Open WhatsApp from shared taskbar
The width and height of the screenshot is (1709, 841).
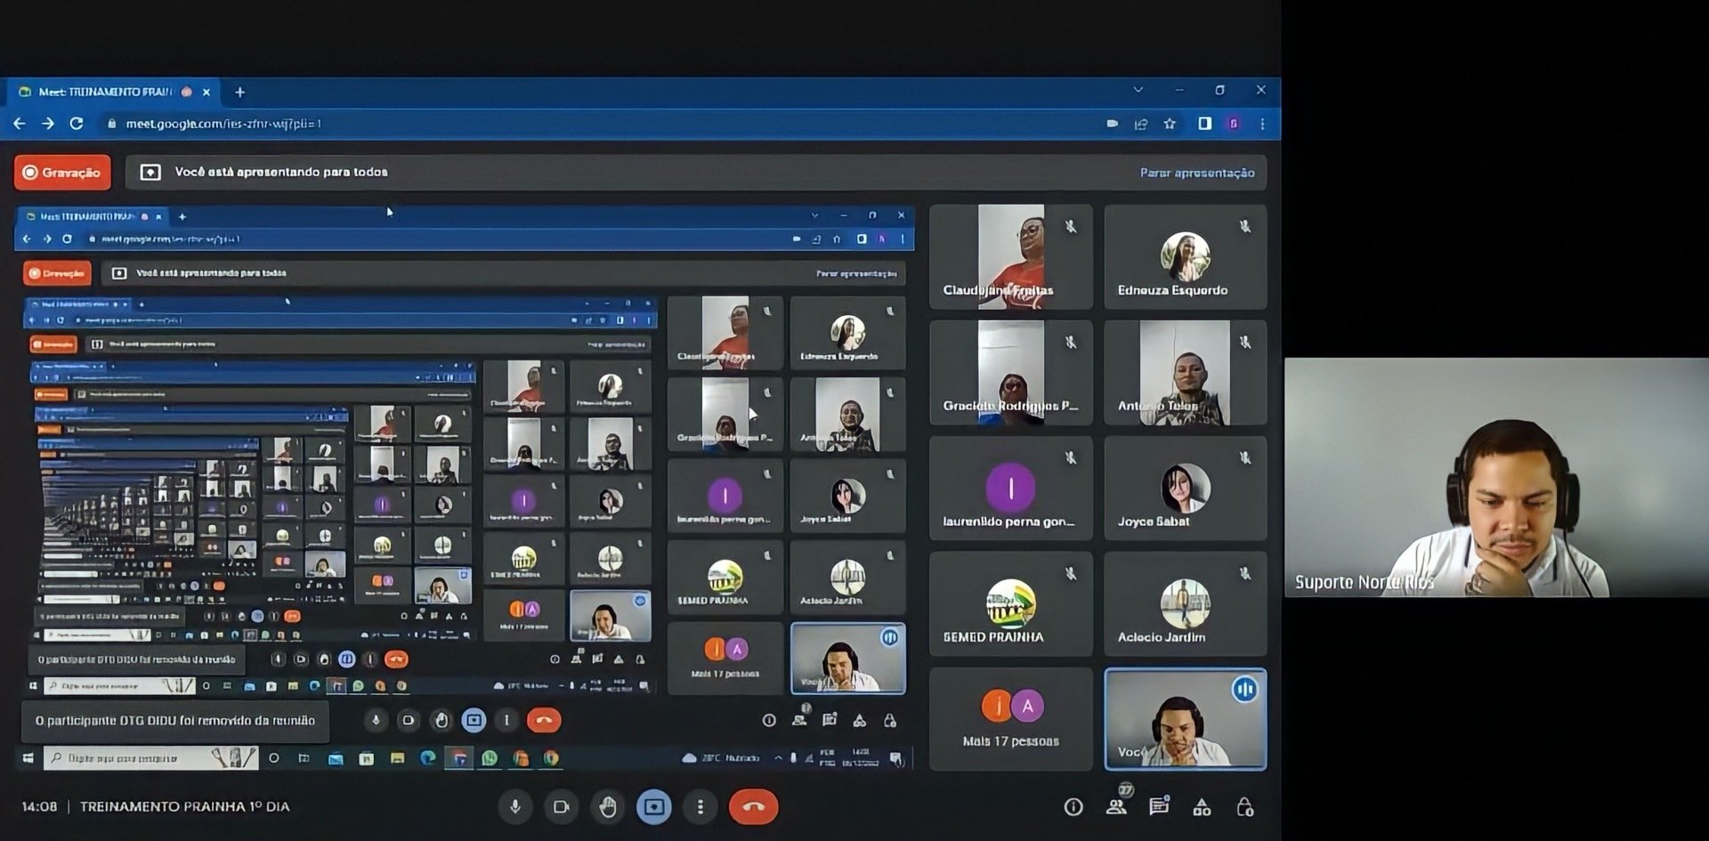click(490, 758)
